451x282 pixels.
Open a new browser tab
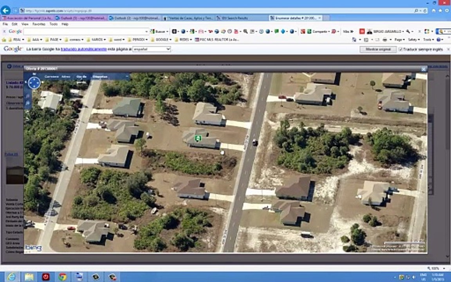pos(326,18)
